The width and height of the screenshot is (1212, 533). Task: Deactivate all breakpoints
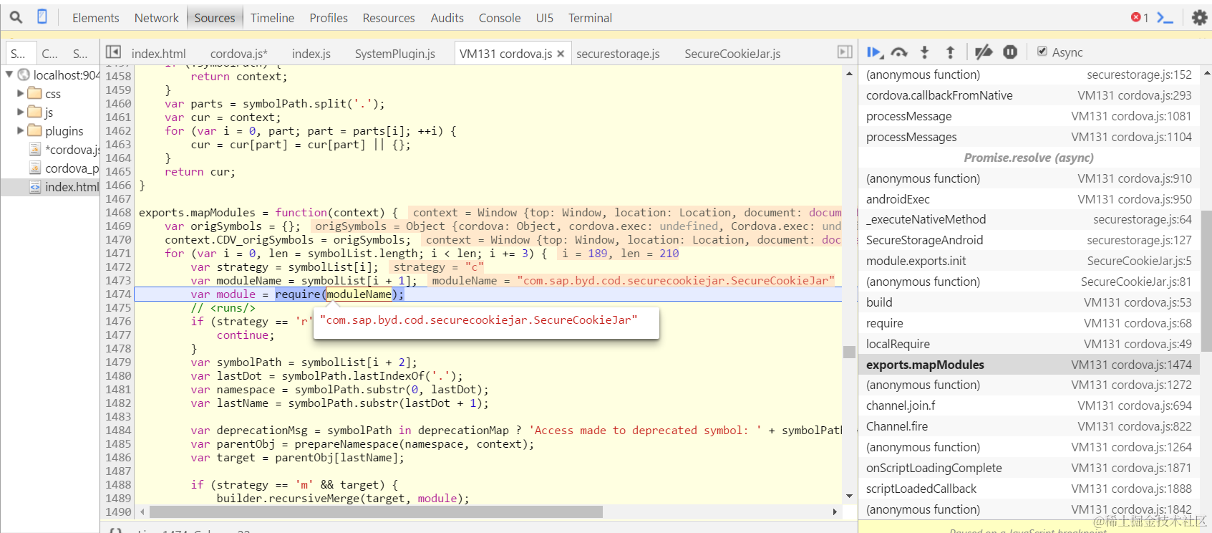coord(984,52)
